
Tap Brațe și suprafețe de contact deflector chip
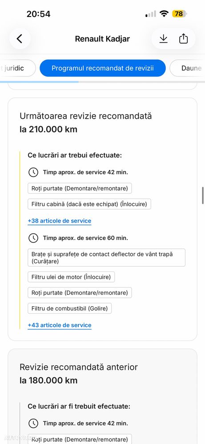point(106,258)
